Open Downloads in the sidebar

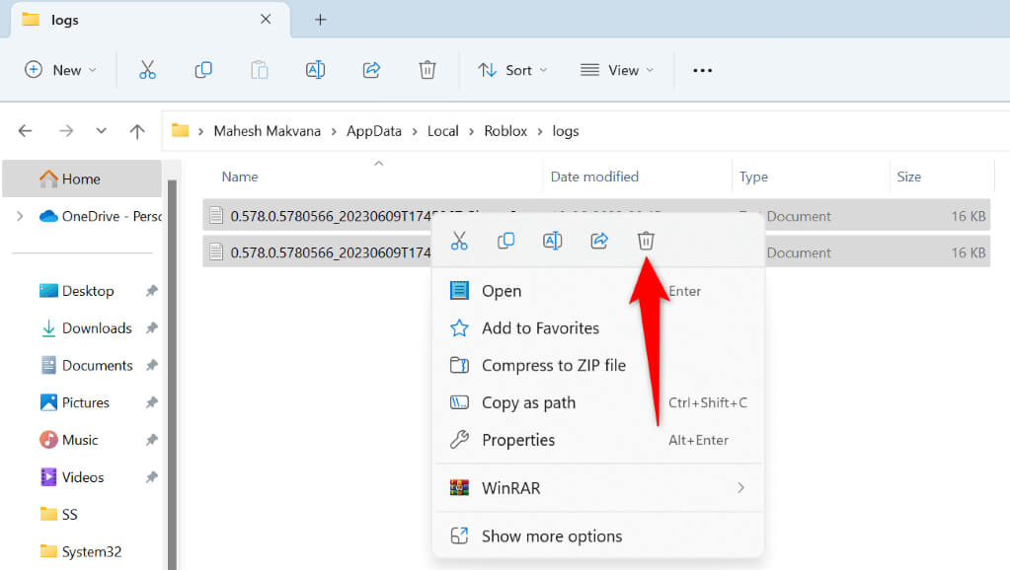(x=97, y=328)
